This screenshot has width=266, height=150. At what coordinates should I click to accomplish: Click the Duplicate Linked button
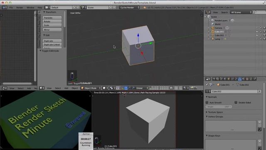click(x=52, y=45)
